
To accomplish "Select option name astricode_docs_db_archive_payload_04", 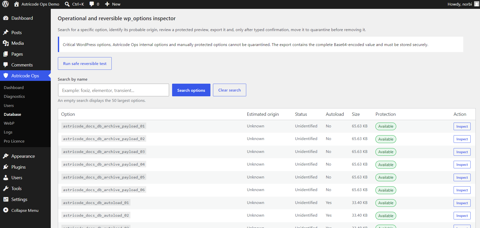I will [104, 164].
